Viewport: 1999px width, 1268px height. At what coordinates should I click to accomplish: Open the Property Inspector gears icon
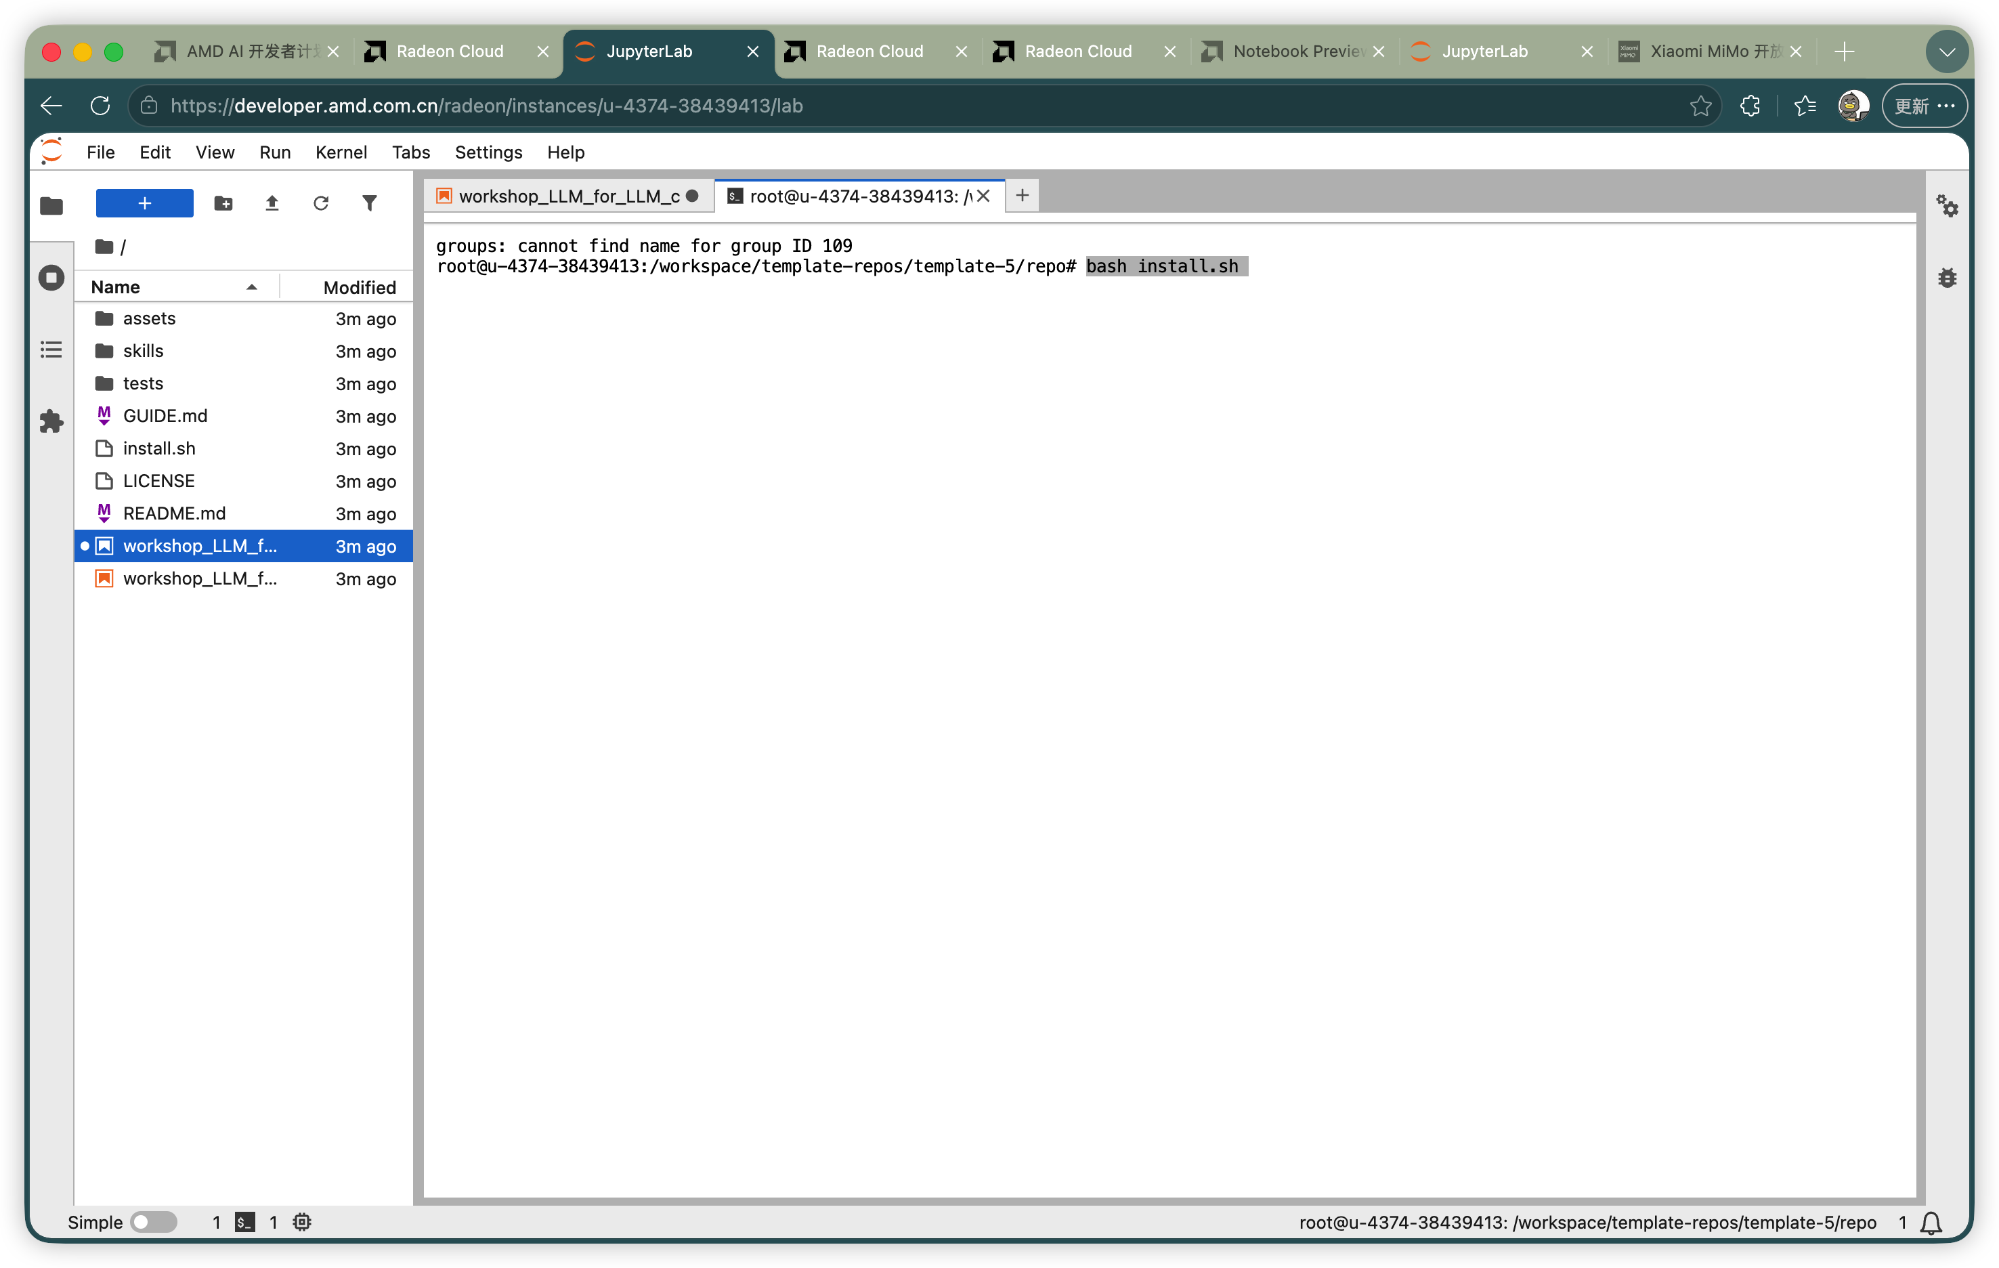click(1947, 205)
